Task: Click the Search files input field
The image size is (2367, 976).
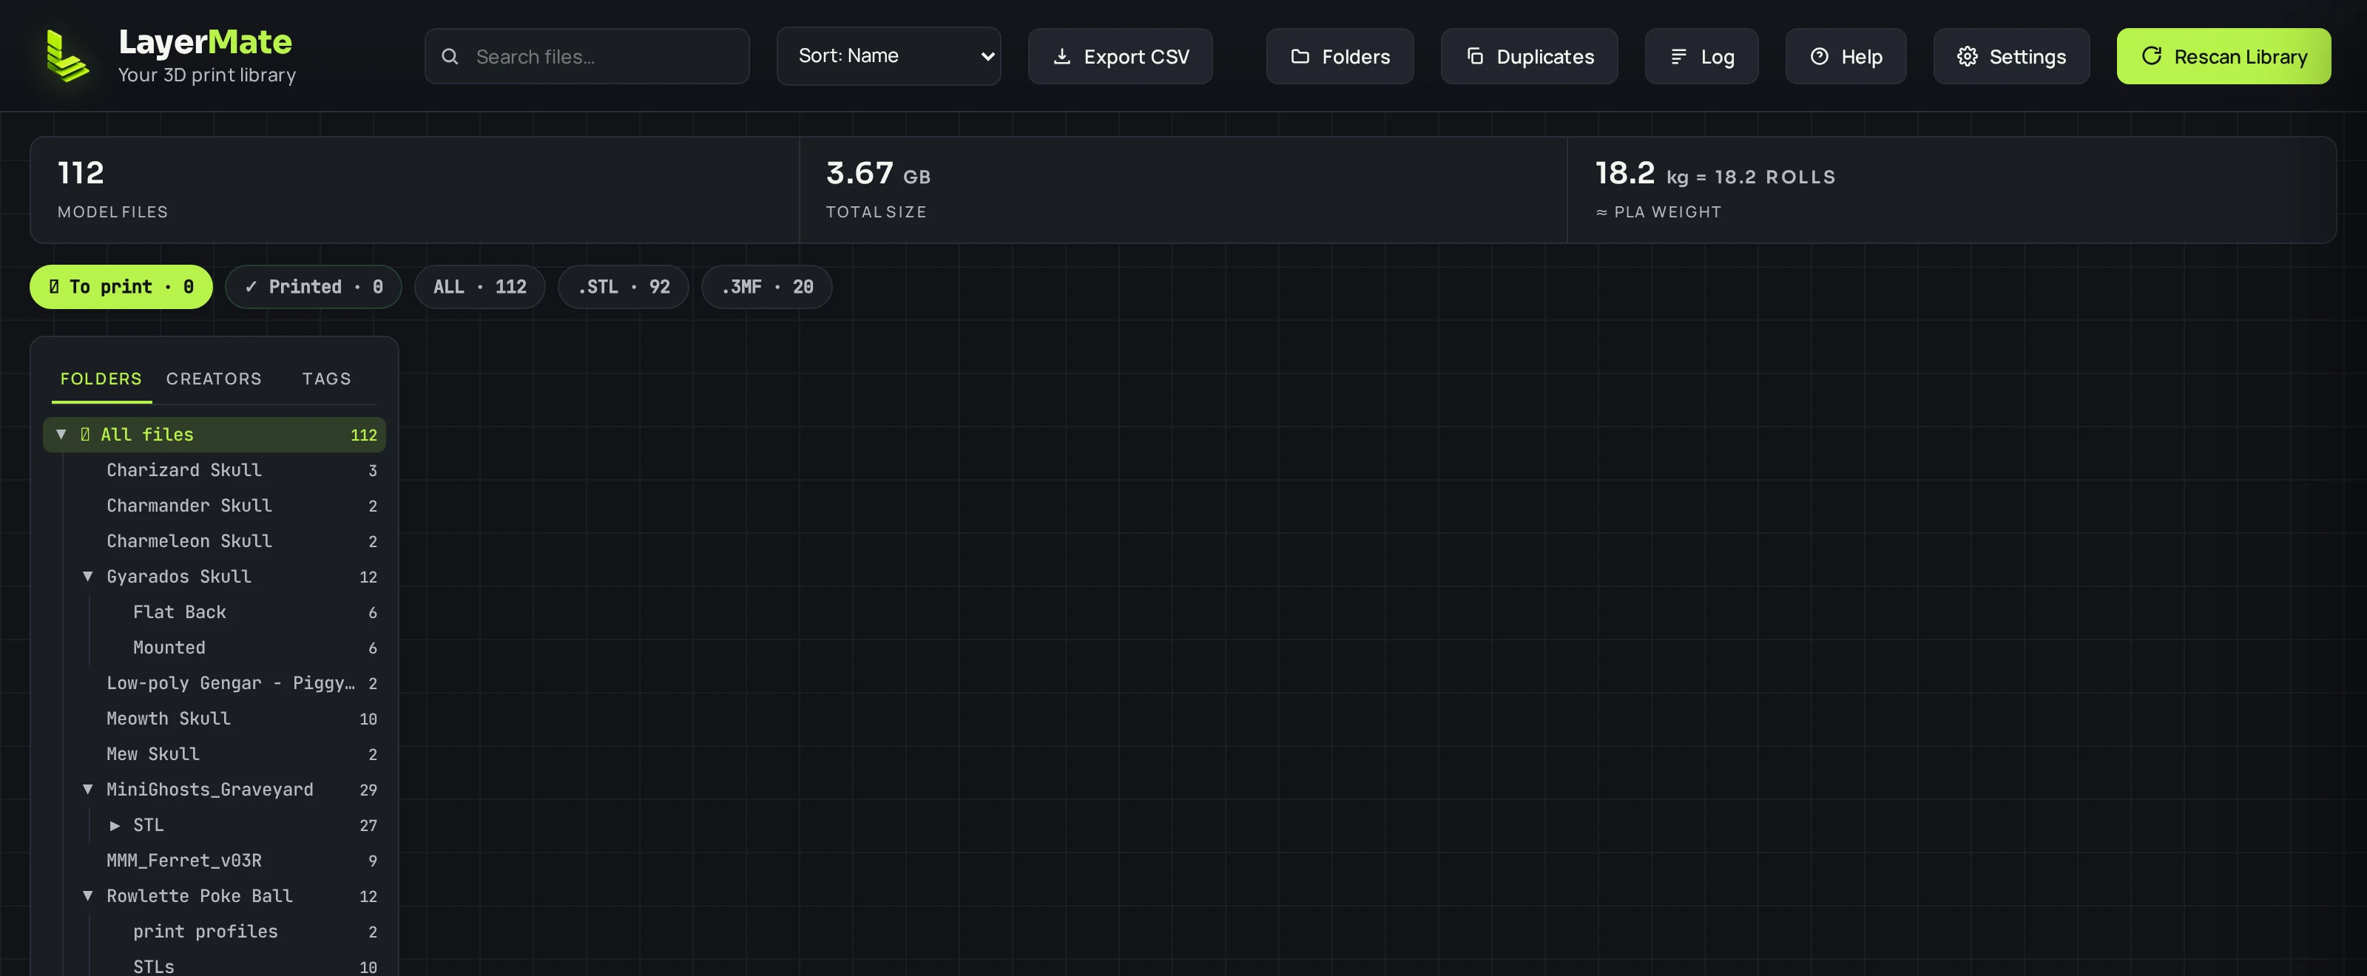Action: tap(587, 56)
